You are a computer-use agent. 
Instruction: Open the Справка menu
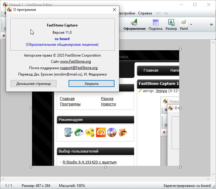145,13
